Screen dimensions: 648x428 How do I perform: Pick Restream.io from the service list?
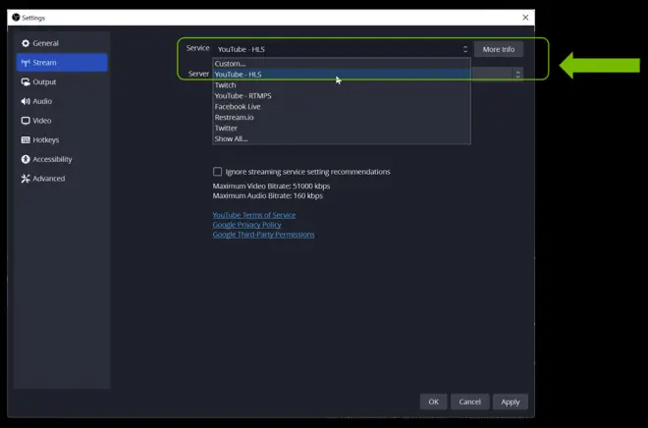pyautogui.click(x=342, y=118)
